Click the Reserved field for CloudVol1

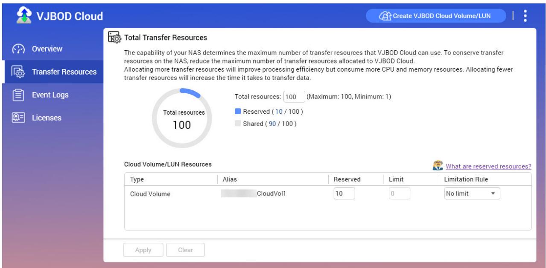344,193
